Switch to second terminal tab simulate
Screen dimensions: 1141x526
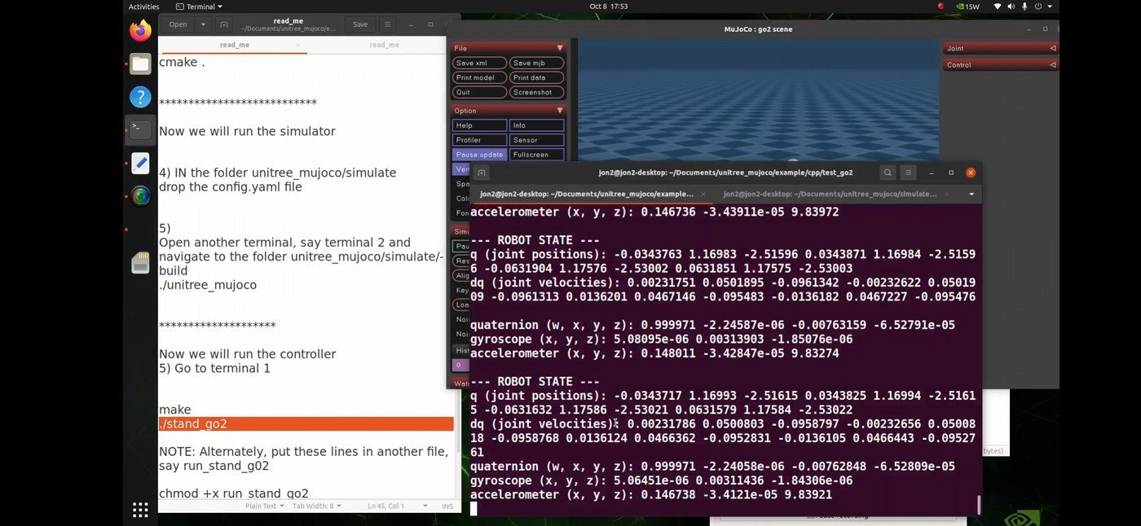coord(831,195)
